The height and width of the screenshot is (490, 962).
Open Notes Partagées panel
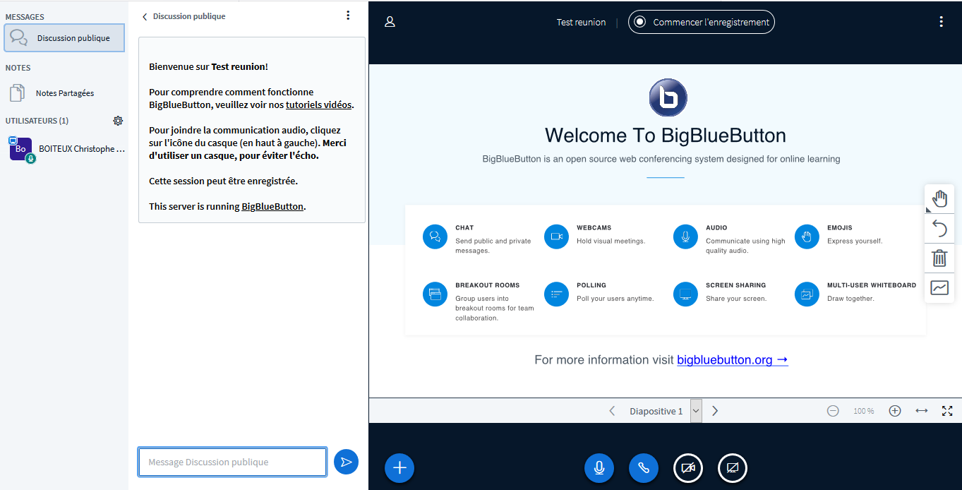(64, 93)
